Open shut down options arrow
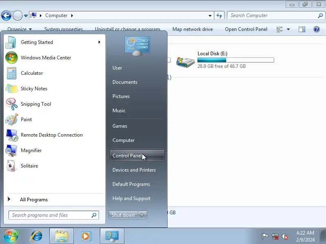Viewport: 326px width, 244px height. pyautogui.click(x=142, y=215)
